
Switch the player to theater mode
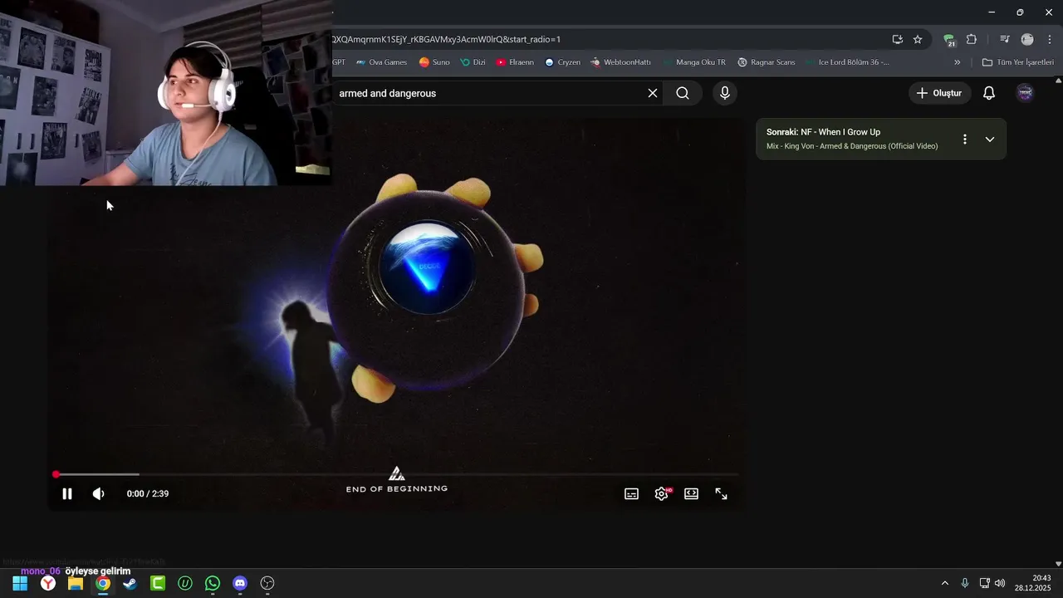click(691, 493)
